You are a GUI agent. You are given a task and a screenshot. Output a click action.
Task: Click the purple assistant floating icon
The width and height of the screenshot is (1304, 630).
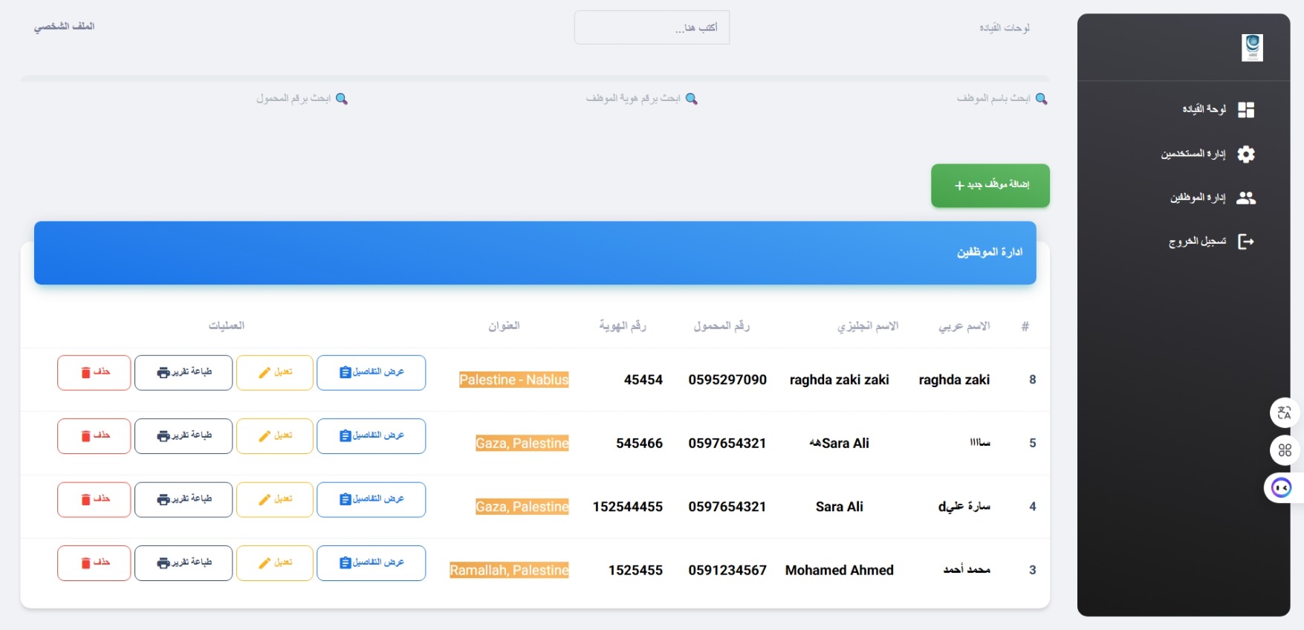(1281, 488)
